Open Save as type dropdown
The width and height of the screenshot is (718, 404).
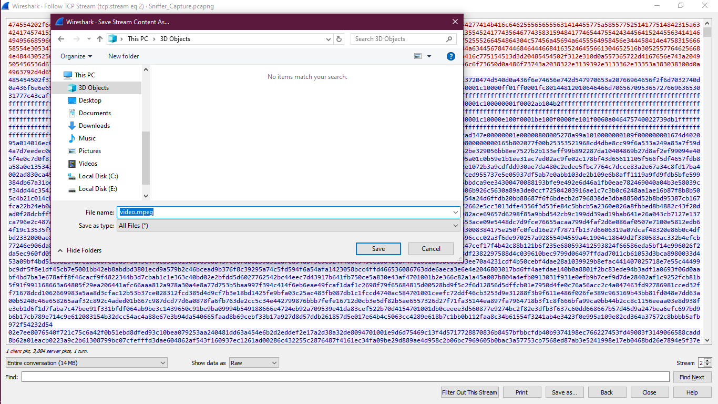(289, 226)
